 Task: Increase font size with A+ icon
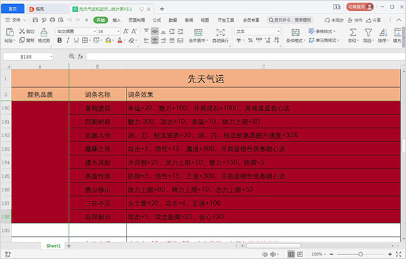coord(126,31)
